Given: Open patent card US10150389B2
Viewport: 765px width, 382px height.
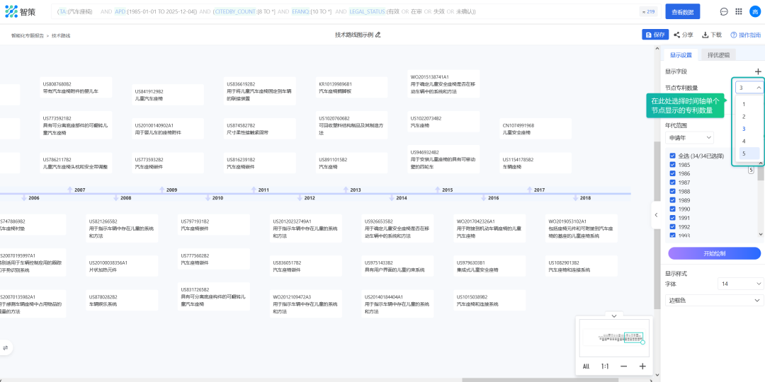Looking at the screenshot, I should click(489, 300).
